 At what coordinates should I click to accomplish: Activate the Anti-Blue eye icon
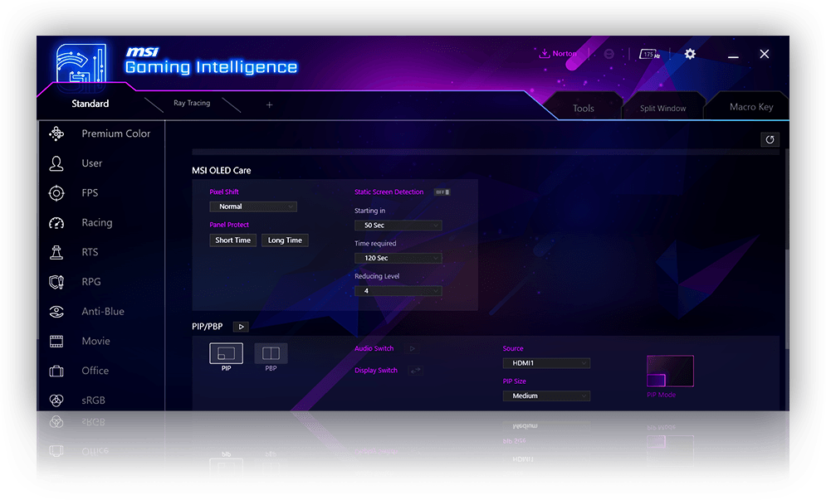56,312
